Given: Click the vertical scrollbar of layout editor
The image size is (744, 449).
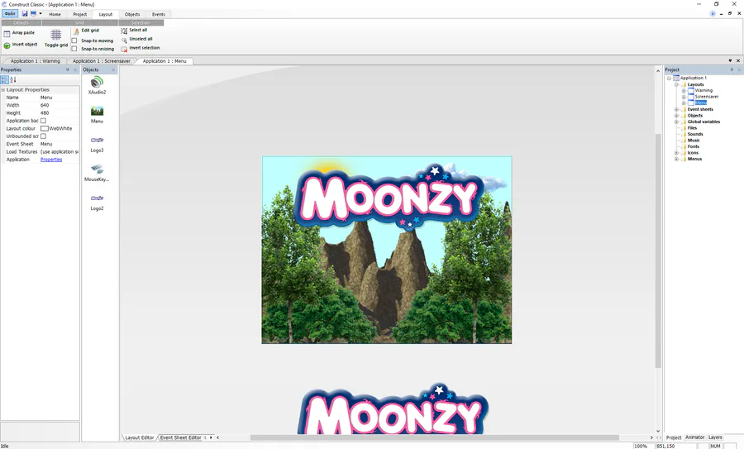Looking at the screenshot, I should point(658,251).
